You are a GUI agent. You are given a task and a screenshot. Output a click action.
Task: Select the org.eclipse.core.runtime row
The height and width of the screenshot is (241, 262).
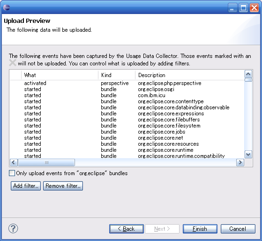pyautogui.click(x=127, y=150)
